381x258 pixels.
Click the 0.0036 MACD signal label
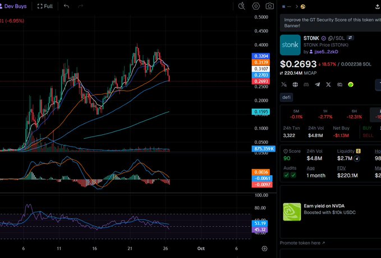coord(261,172)
